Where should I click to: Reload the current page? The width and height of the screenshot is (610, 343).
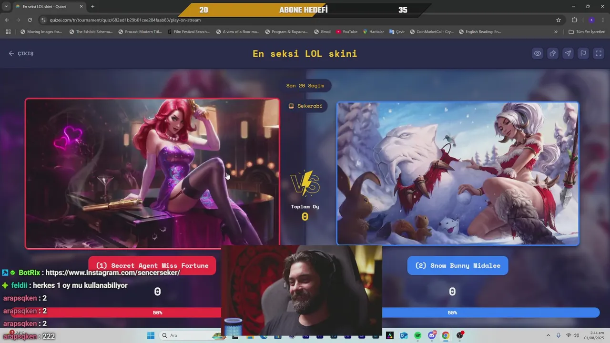30,20
